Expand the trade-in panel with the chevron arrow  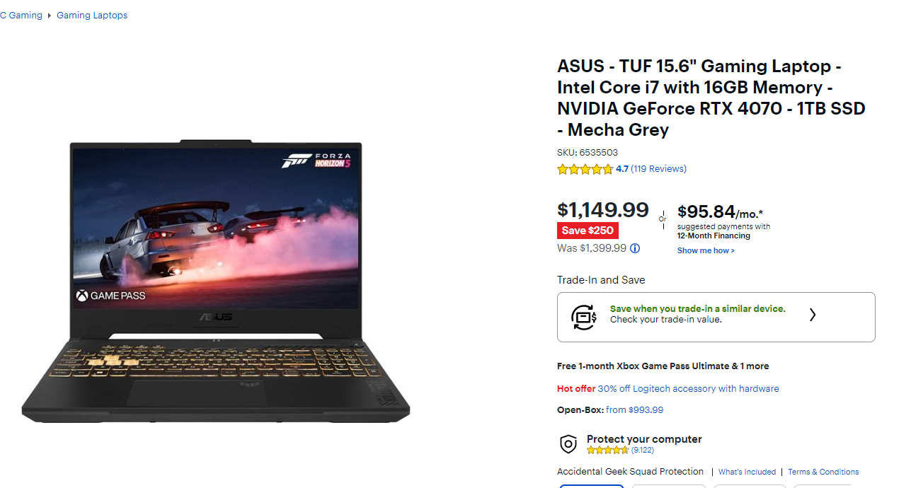[813, 315]
